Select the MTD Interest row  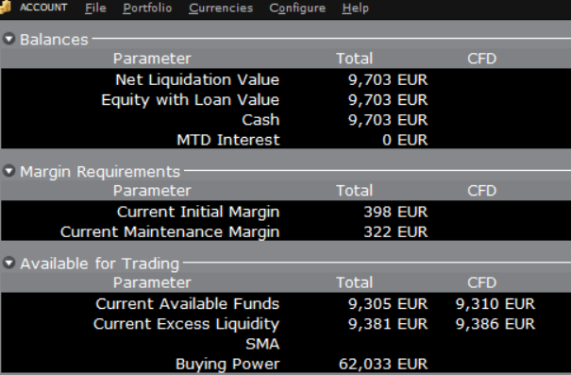pyautogui.click(x=285, y=140)
